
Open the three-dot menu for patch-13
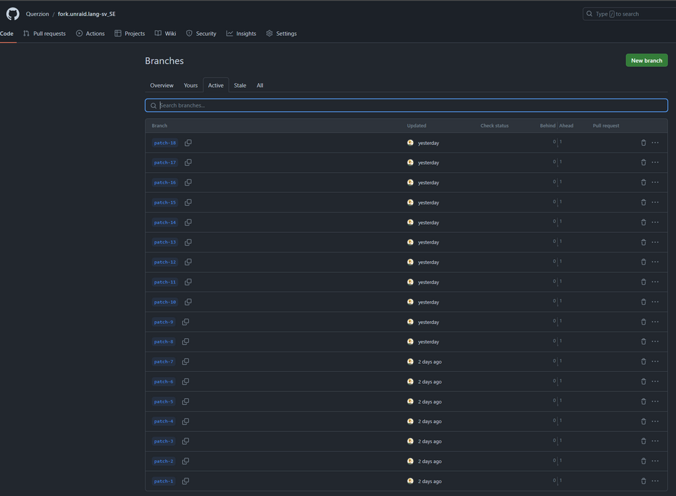point(655,242)
